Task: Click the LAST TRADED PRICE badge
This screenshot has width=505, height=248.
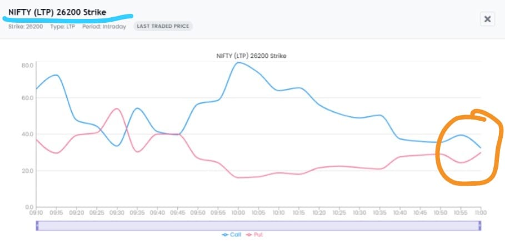Action: tap(163, 26)
